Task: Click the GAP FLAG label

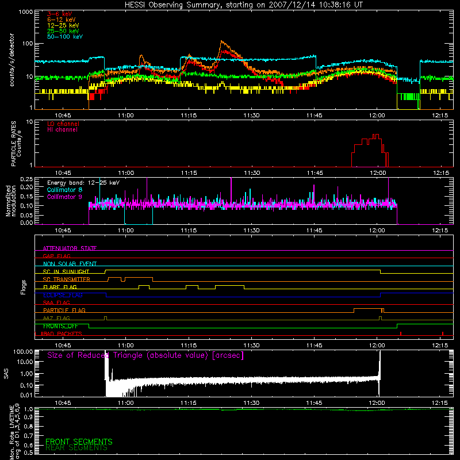Action: [56, 256]
